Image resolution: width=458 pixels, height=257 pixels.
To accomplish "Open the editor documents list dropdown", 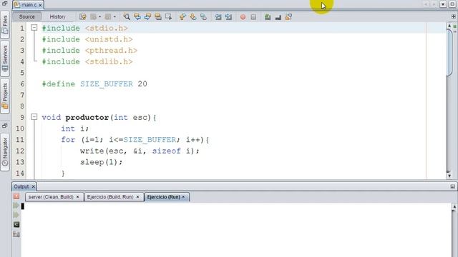I will pos(443,4).
